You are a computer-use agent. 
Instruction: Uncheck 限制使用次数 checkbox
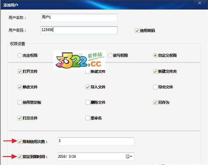(20, 142)
